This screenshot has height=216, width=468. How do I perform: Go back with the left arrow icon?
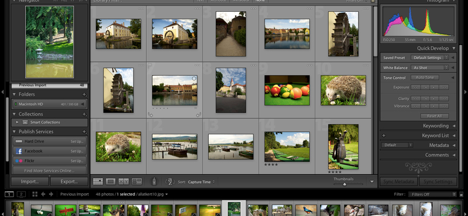43,194
